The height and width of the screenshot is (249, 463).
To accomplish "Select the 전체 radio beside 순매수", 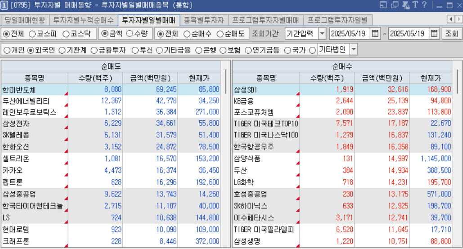I will [x=160, y=34].
